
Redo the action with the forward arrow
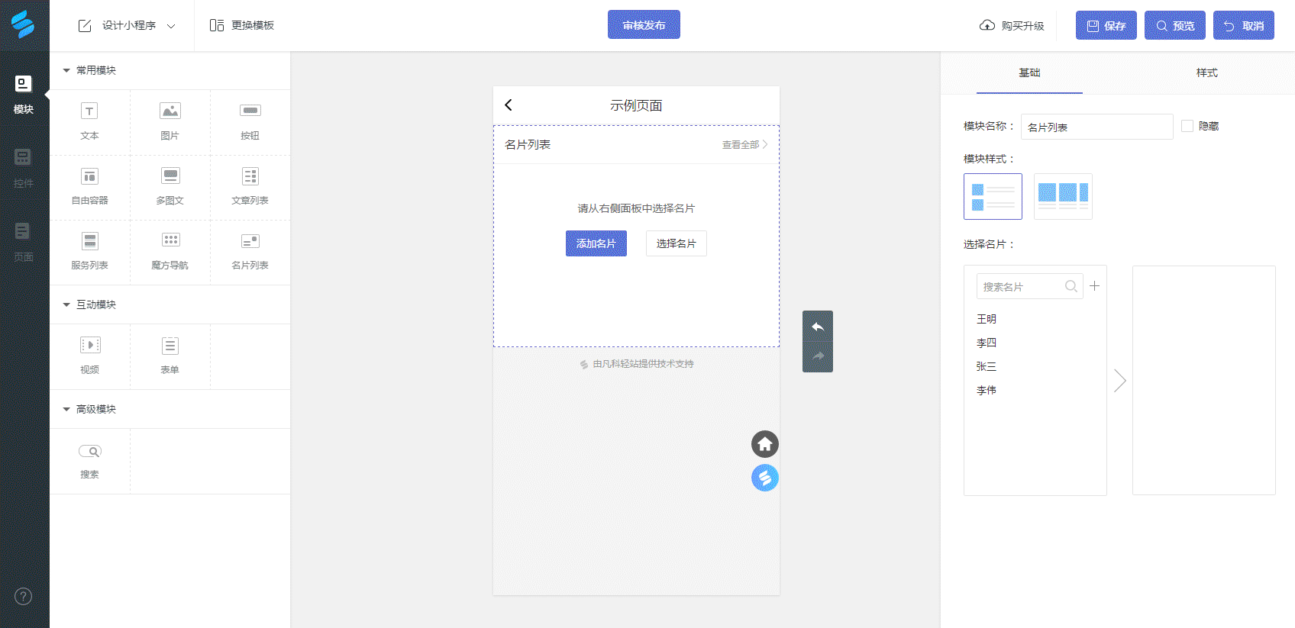click(x=818, y=356)
